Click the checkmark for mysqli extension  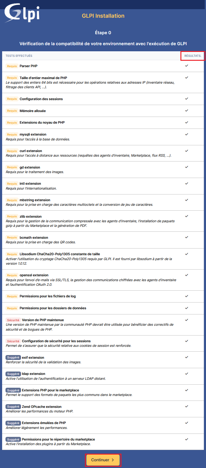[x=187, y=134]
